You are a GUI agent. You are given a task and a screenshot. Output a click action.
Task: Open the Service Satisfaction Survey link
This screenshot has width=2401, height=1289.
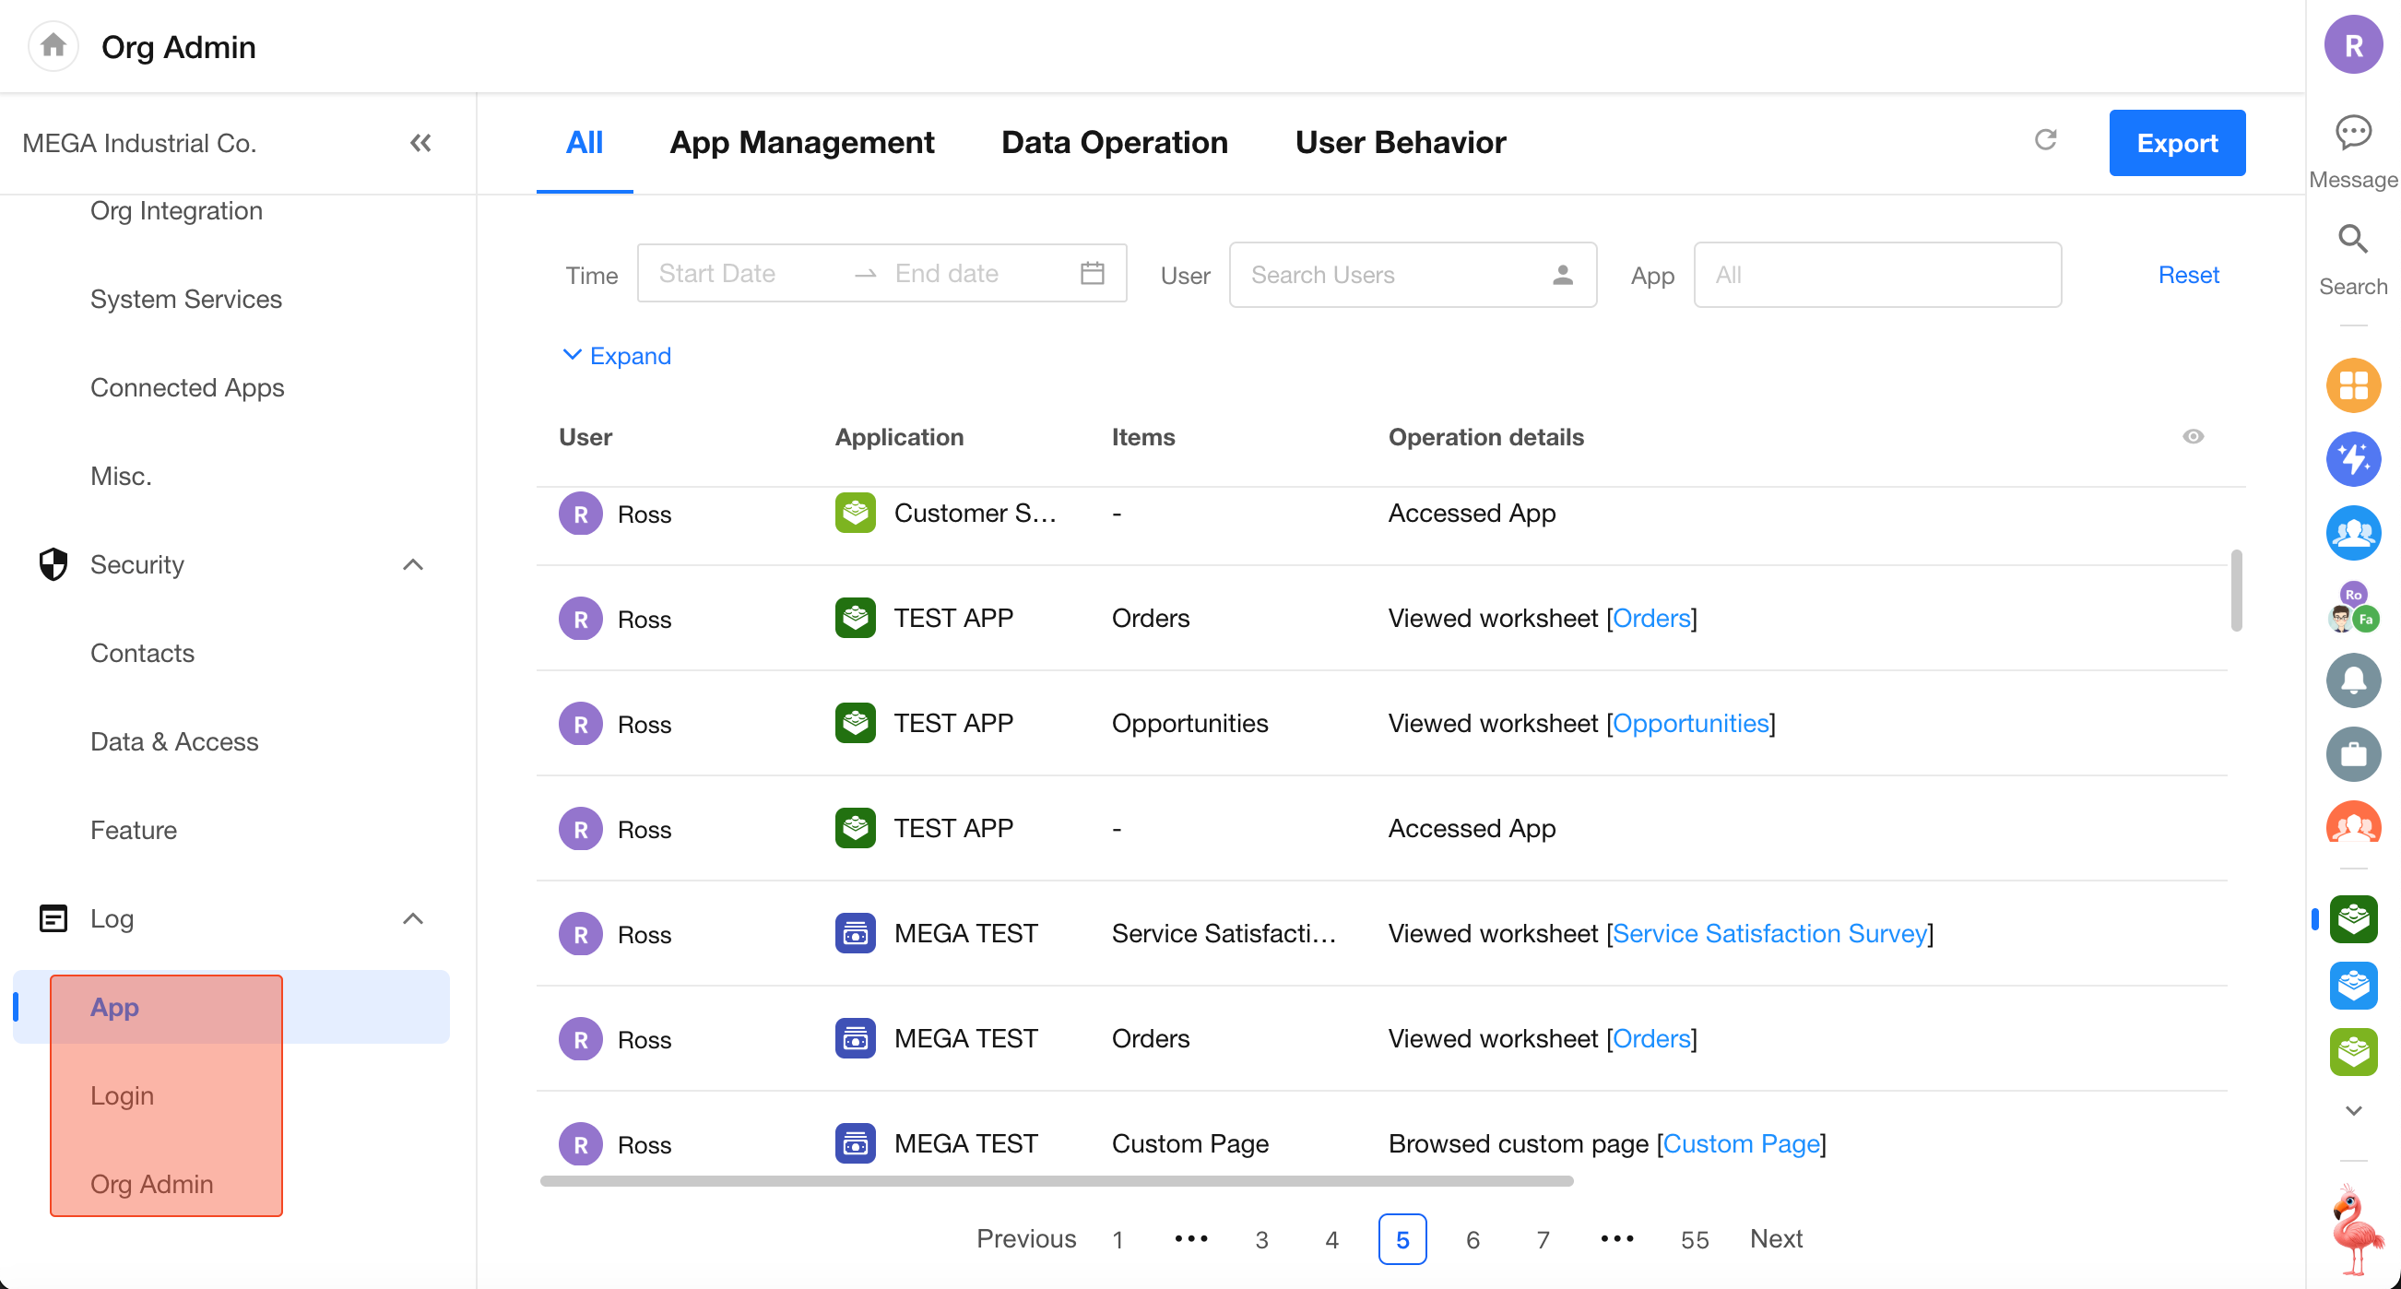pyautogui.click(x=1769, y=934)
